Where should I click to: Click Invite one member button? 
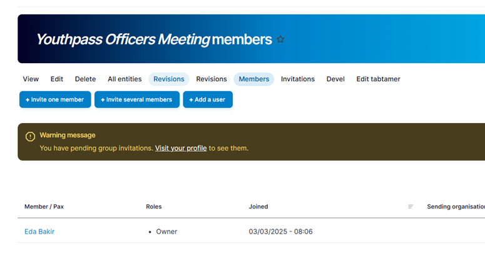point(55,99)
